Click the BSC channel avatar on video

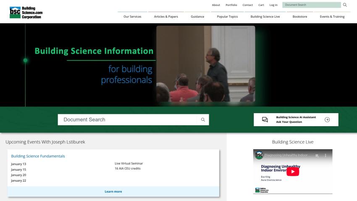tap(259, 155)
